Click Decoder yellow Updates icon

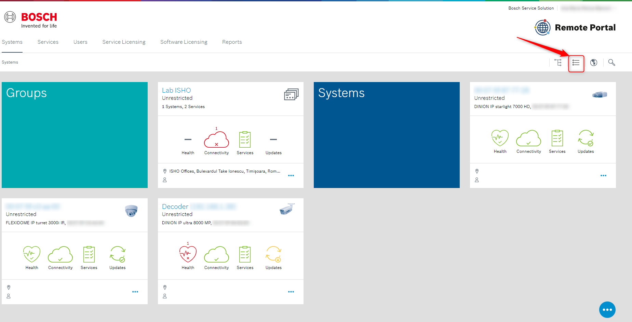click(x=273, y=255)
